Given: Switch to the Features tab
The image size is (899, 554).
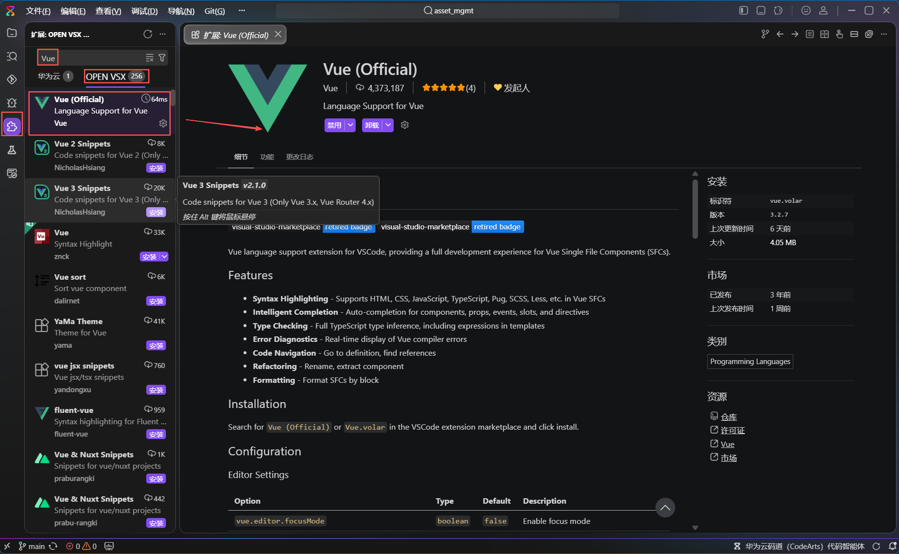Looking at the screenshot, I should (x=267, y=157).
